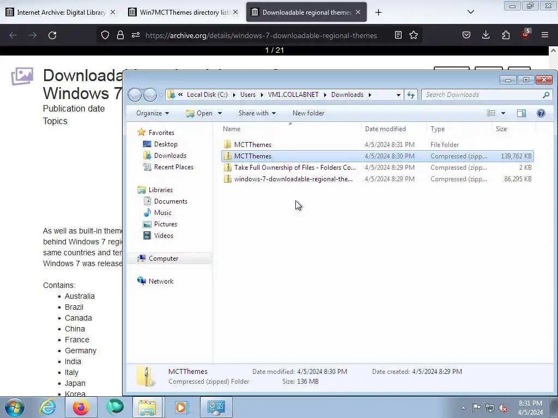Refresh the Downloads folder view

point(411,95)
